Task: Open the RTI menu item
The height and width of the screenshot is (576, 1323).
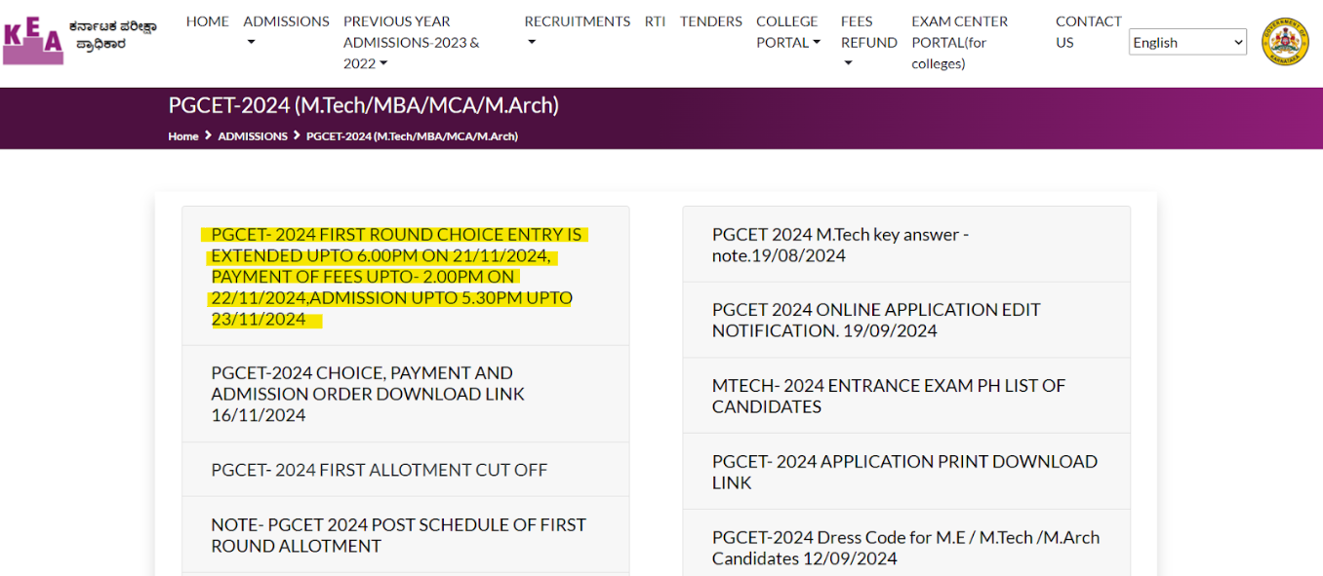Action: (x=655, y=21)
